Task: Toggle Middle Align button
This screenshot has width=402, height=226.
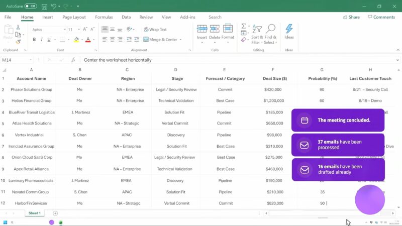Action: click(112, 29)
